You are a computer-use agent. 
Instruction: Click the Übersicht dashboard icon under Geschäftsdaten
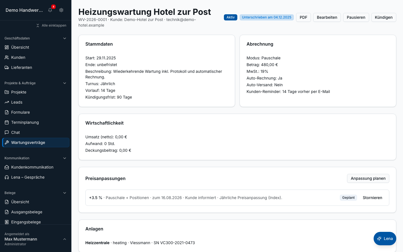pos(7,47)
